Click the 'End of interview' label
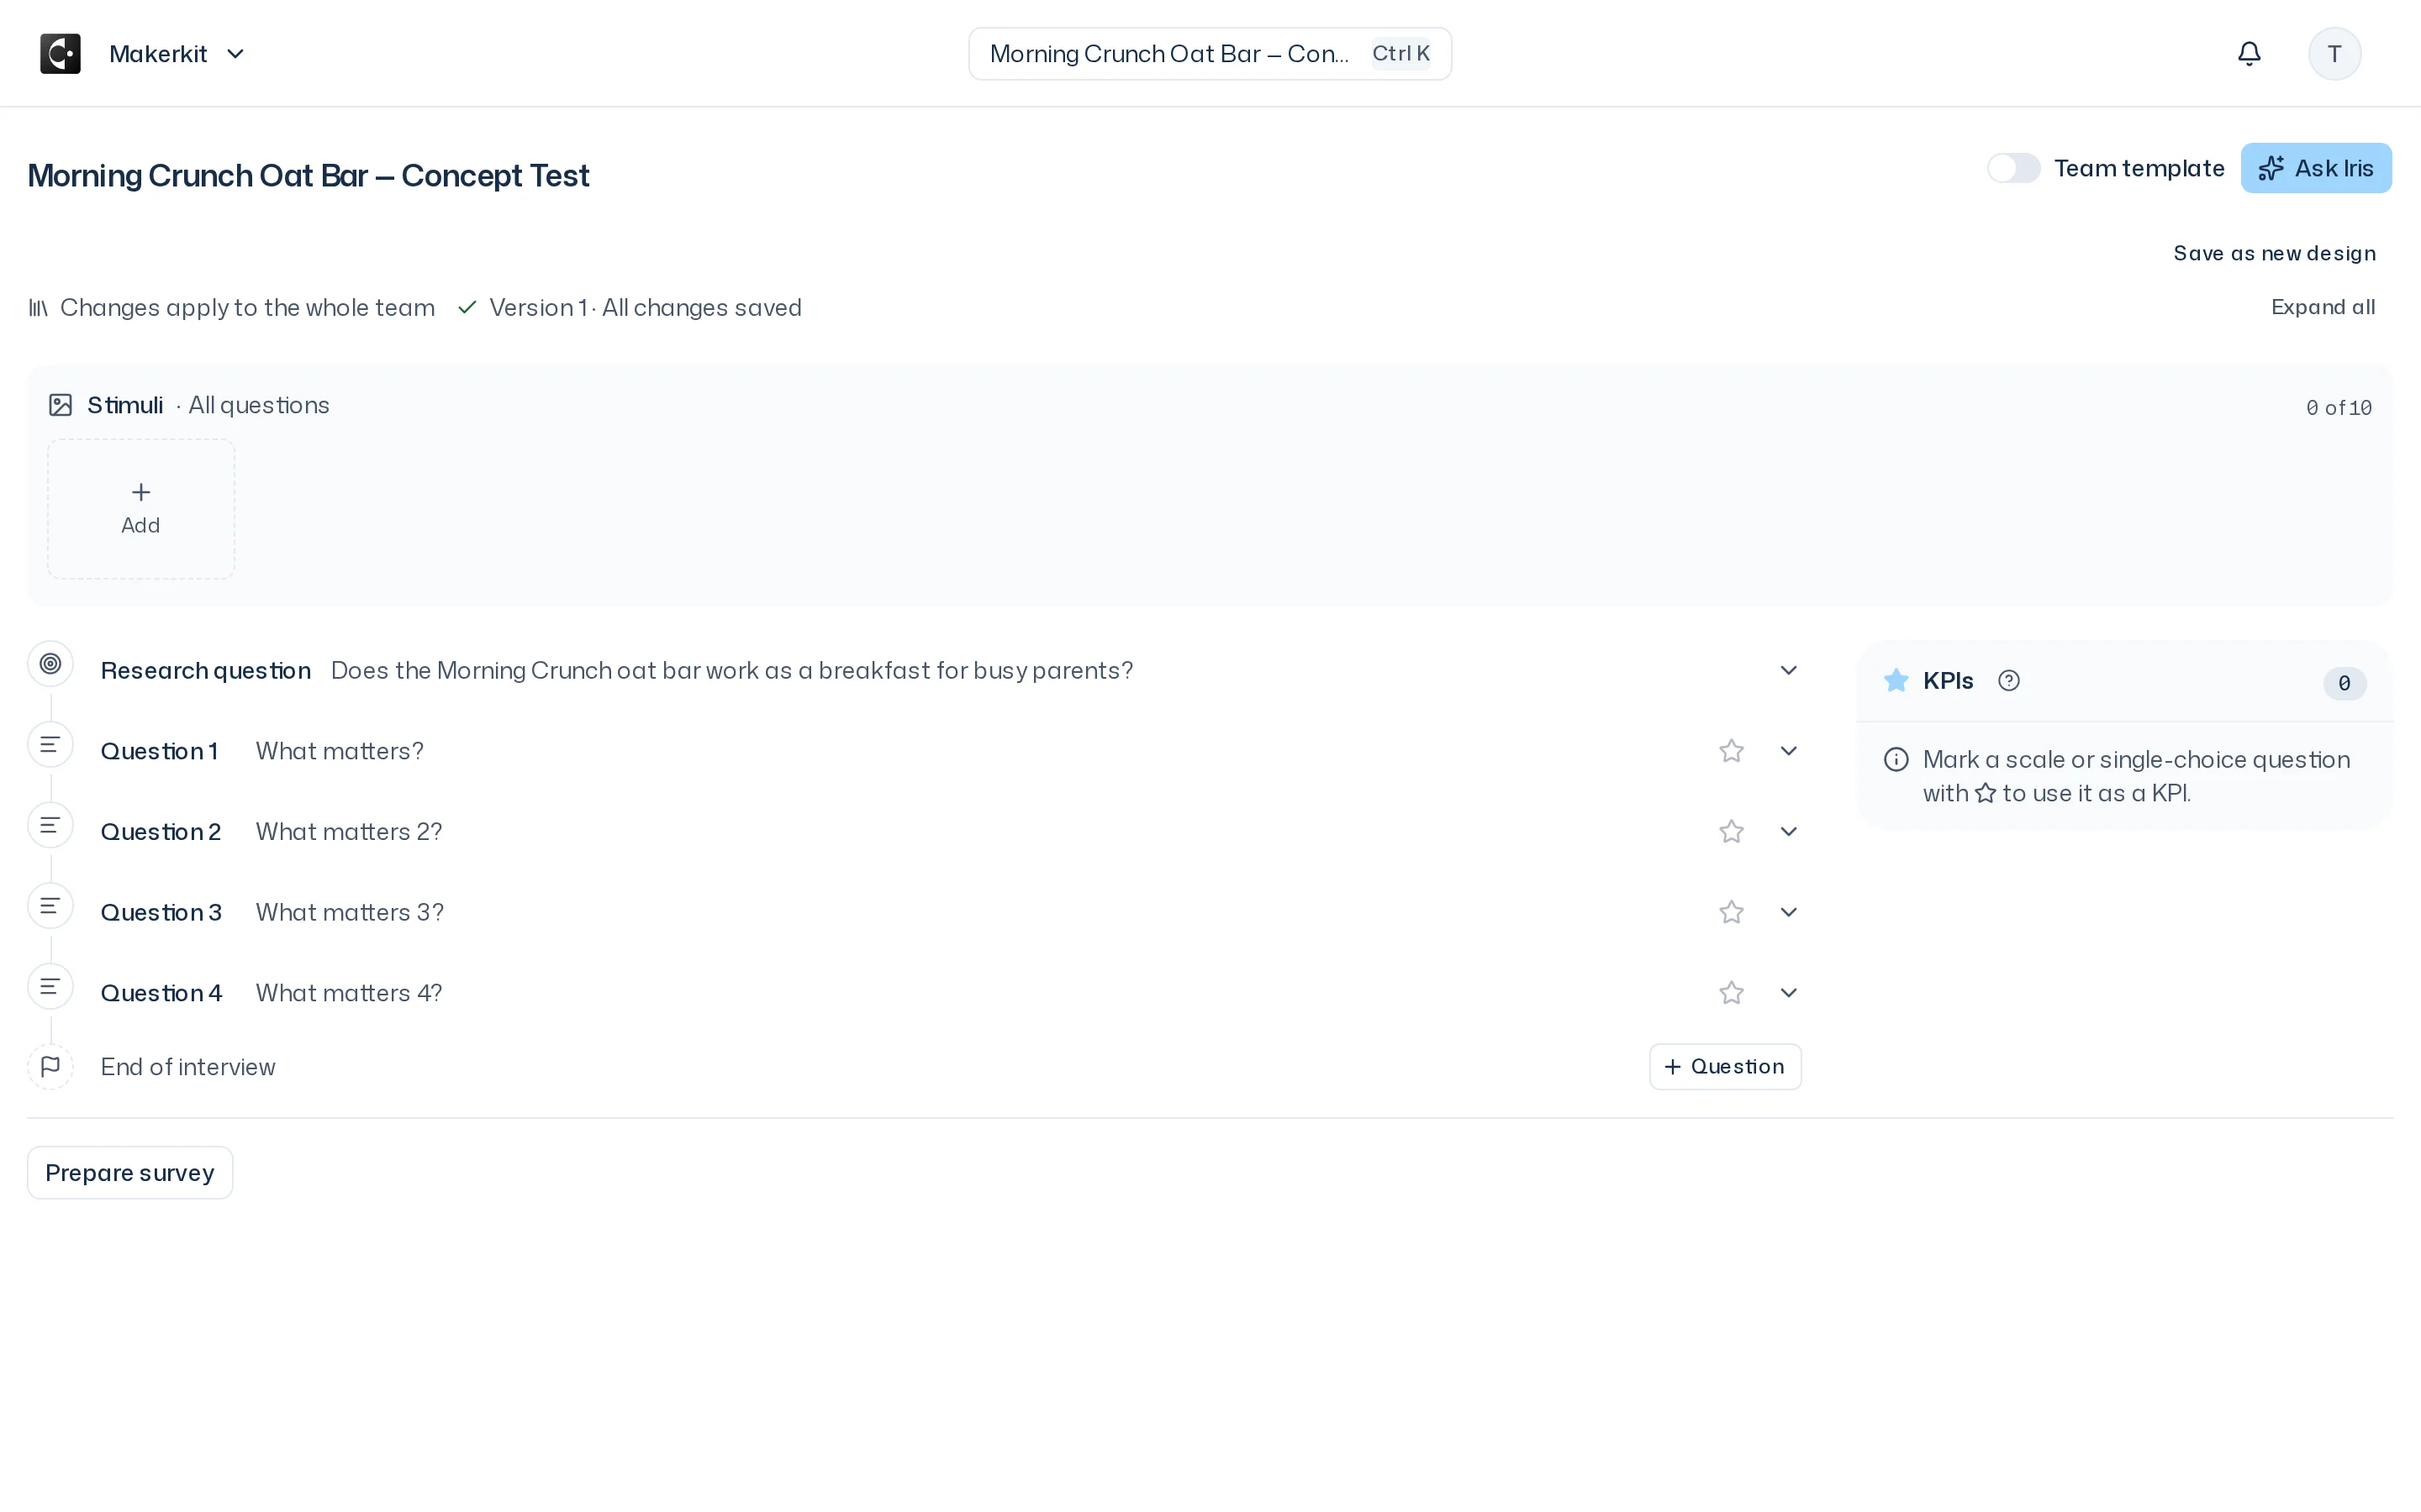Screen dimensions: 2421x1512 (x=188, y=1067)
